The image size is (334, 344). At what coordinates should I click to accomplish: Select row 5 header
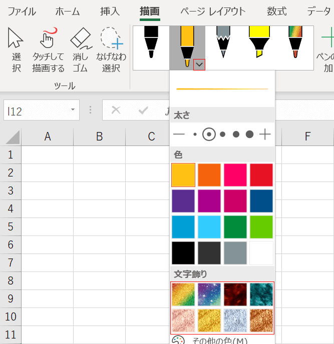(x=11, y=227)
